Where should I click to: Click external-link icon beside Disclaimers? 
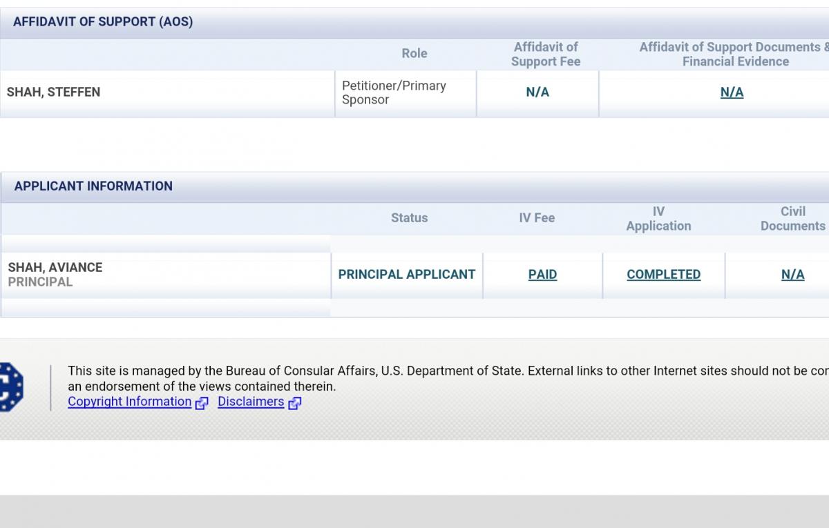pyautogui.click(x=294, y=403)
